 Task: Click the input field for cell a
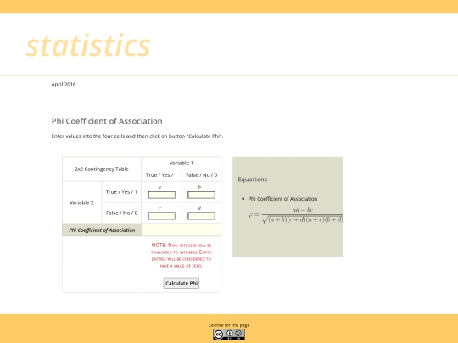pos(161,195)
